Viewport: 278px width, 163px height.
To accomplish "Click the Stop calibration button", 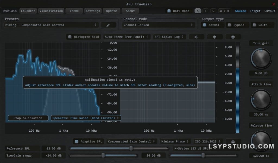I will tap(28, 118).
